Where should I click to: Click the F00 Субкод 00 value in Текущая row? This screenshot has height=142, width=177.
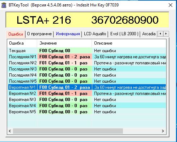coord(55,51)
